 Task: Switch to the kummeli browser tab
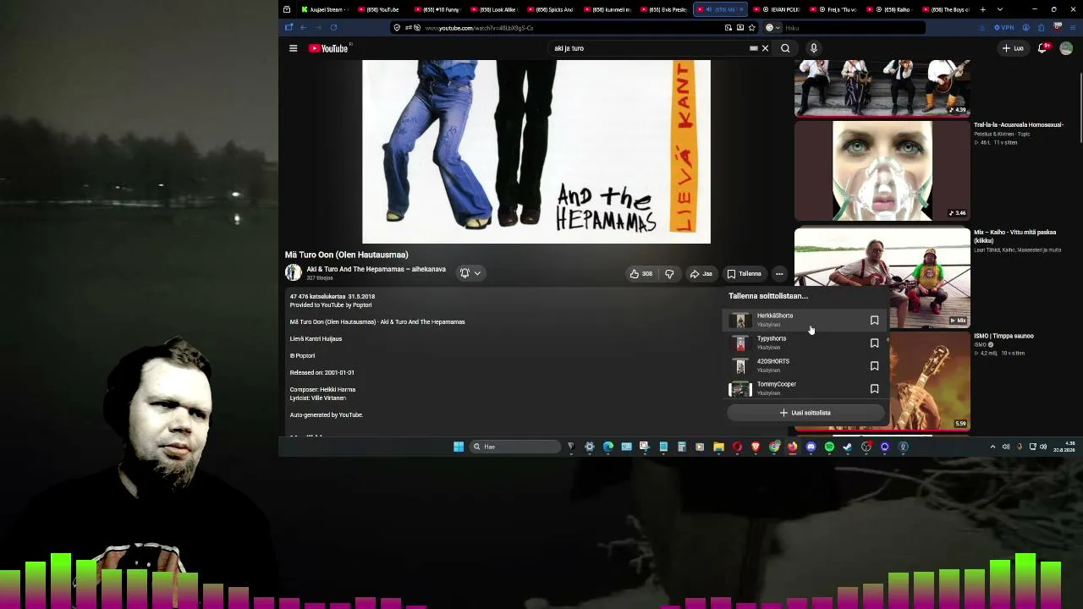click(x=607, y=9)
